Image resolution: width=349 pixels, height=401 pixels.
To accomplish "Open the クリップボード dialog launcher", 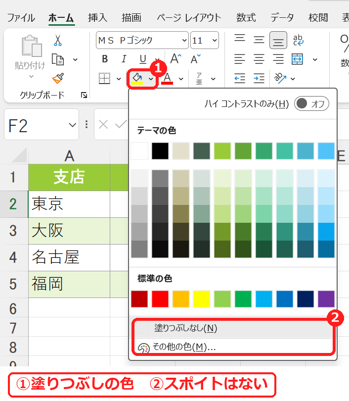I will click(x=84, y=96).
